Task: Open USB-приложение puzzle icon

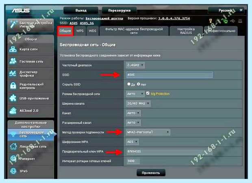Action: tap(13, 98)
